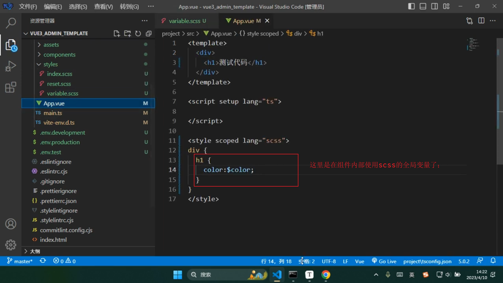Screen dimensions: 503x283
Task: Change LF end of line sequence
Action: coord(345,261)
